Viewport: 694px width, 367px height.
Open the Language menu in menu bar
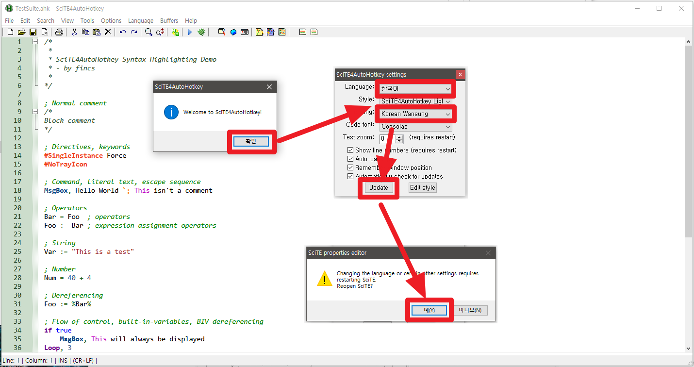click(x=141, y=20)
